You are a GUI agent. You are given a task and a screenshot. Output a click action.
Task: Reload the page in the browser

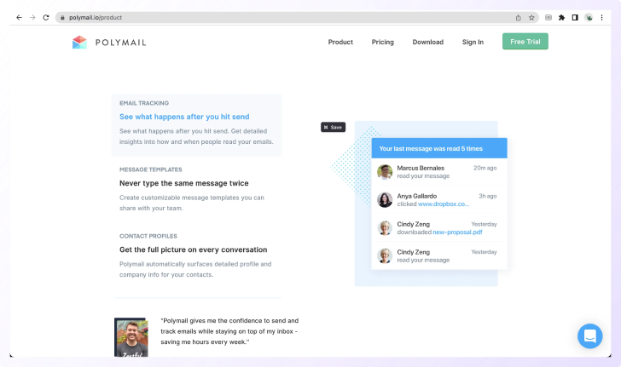(x=45, y=17)
